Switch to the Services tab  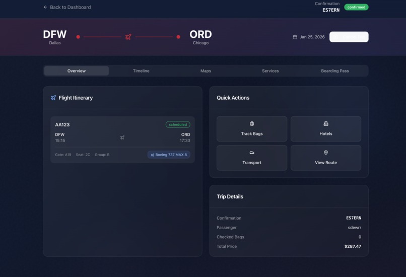[x=270, y=71]
